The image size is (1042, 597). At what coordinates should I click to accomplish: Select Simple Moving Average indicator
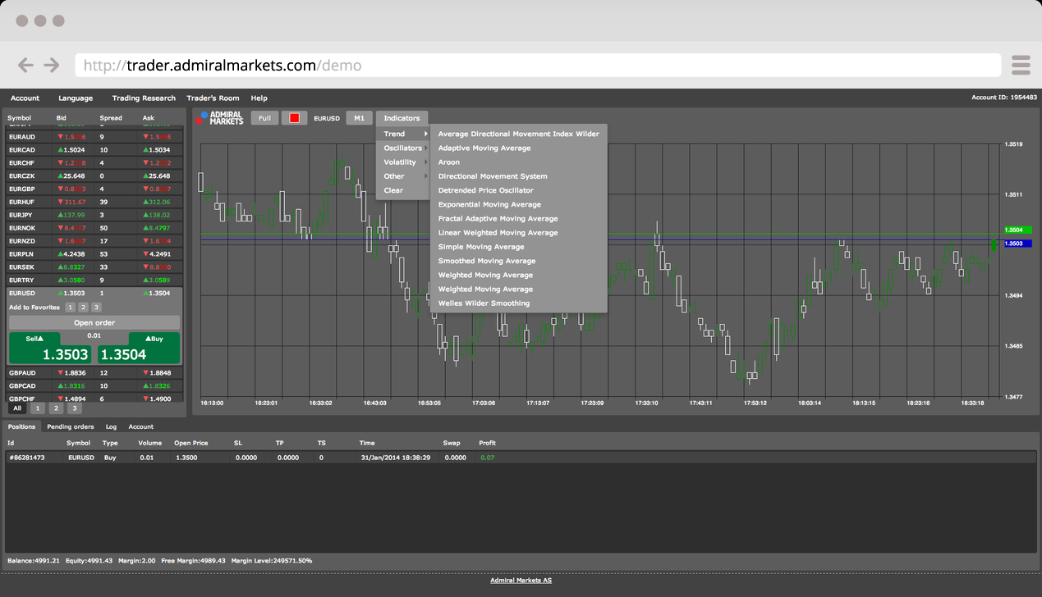[481, 247]
